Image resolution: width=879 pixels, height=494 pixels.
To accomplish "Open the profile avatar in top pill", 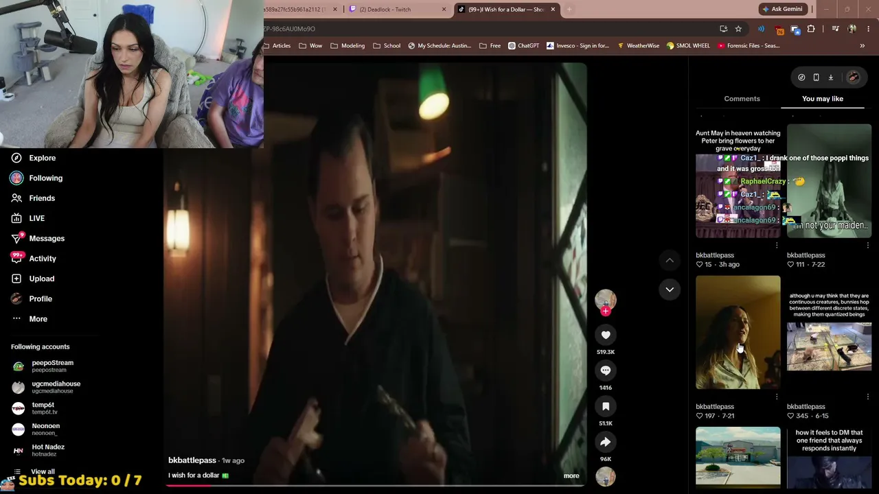I will 853,78.
